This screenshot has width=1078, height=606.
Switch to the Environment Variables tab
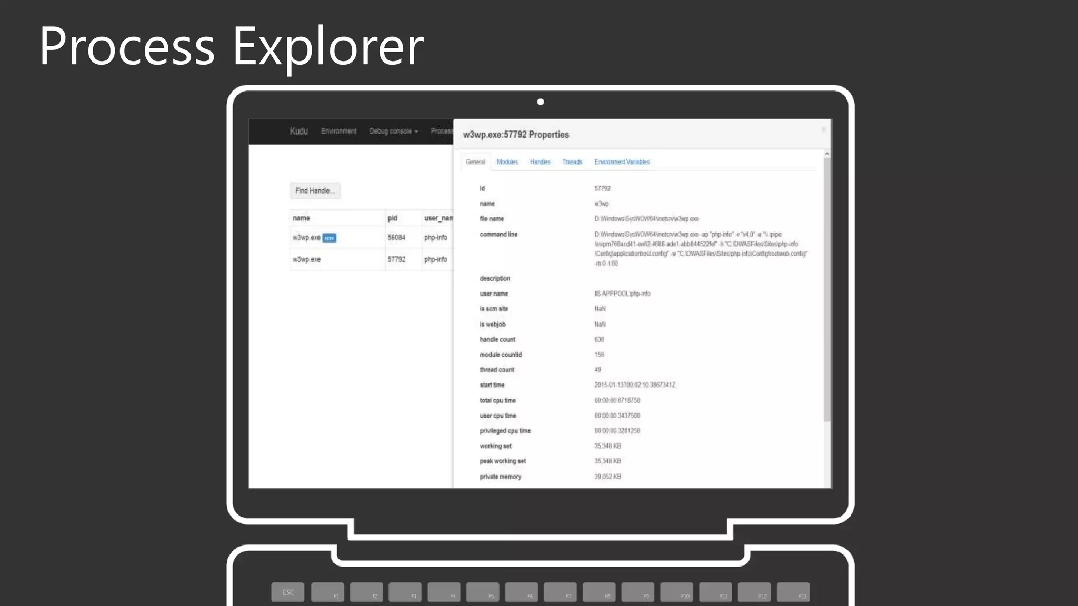tap(622, 161)
